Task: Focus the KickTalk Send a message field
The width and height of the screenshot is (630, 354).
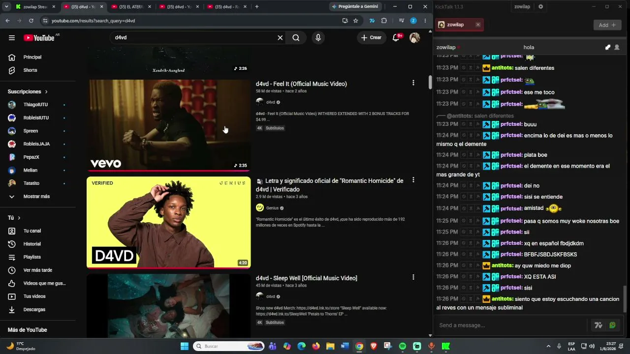Action: [512, 325]
